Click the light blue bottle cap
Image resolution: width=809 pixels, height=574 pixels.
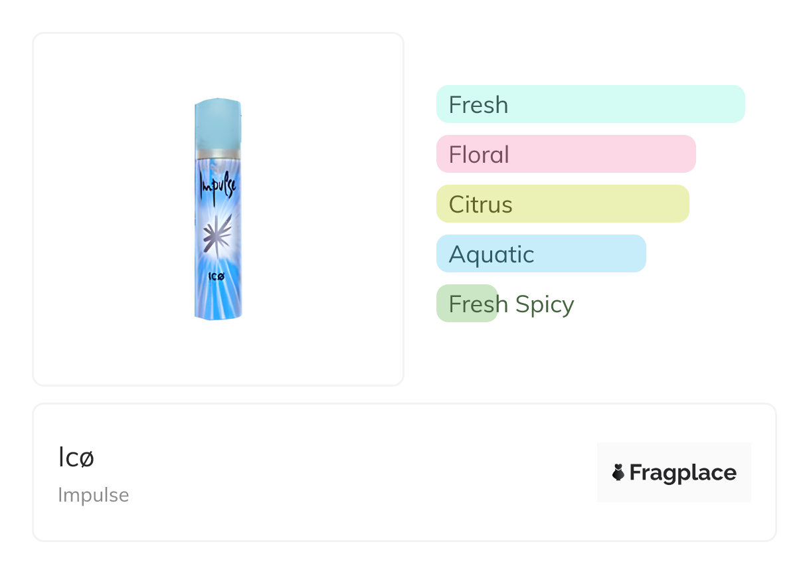[x=218, y=124]
